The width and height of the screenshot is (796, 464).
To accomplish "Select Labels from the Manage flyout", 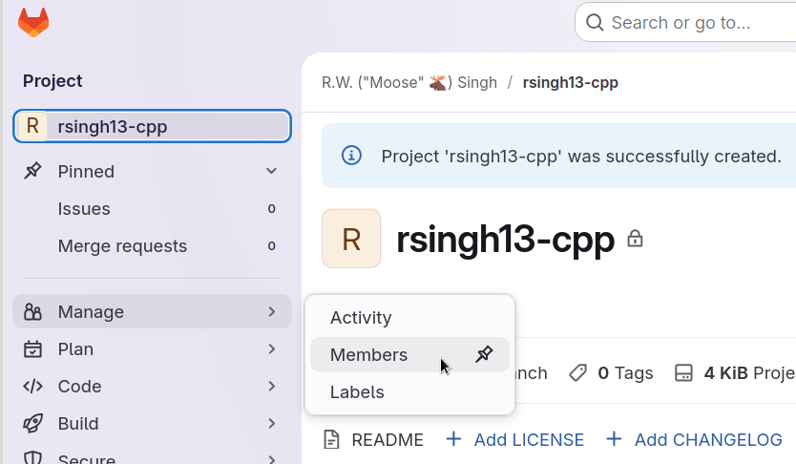I will click(x=409, y=391).
